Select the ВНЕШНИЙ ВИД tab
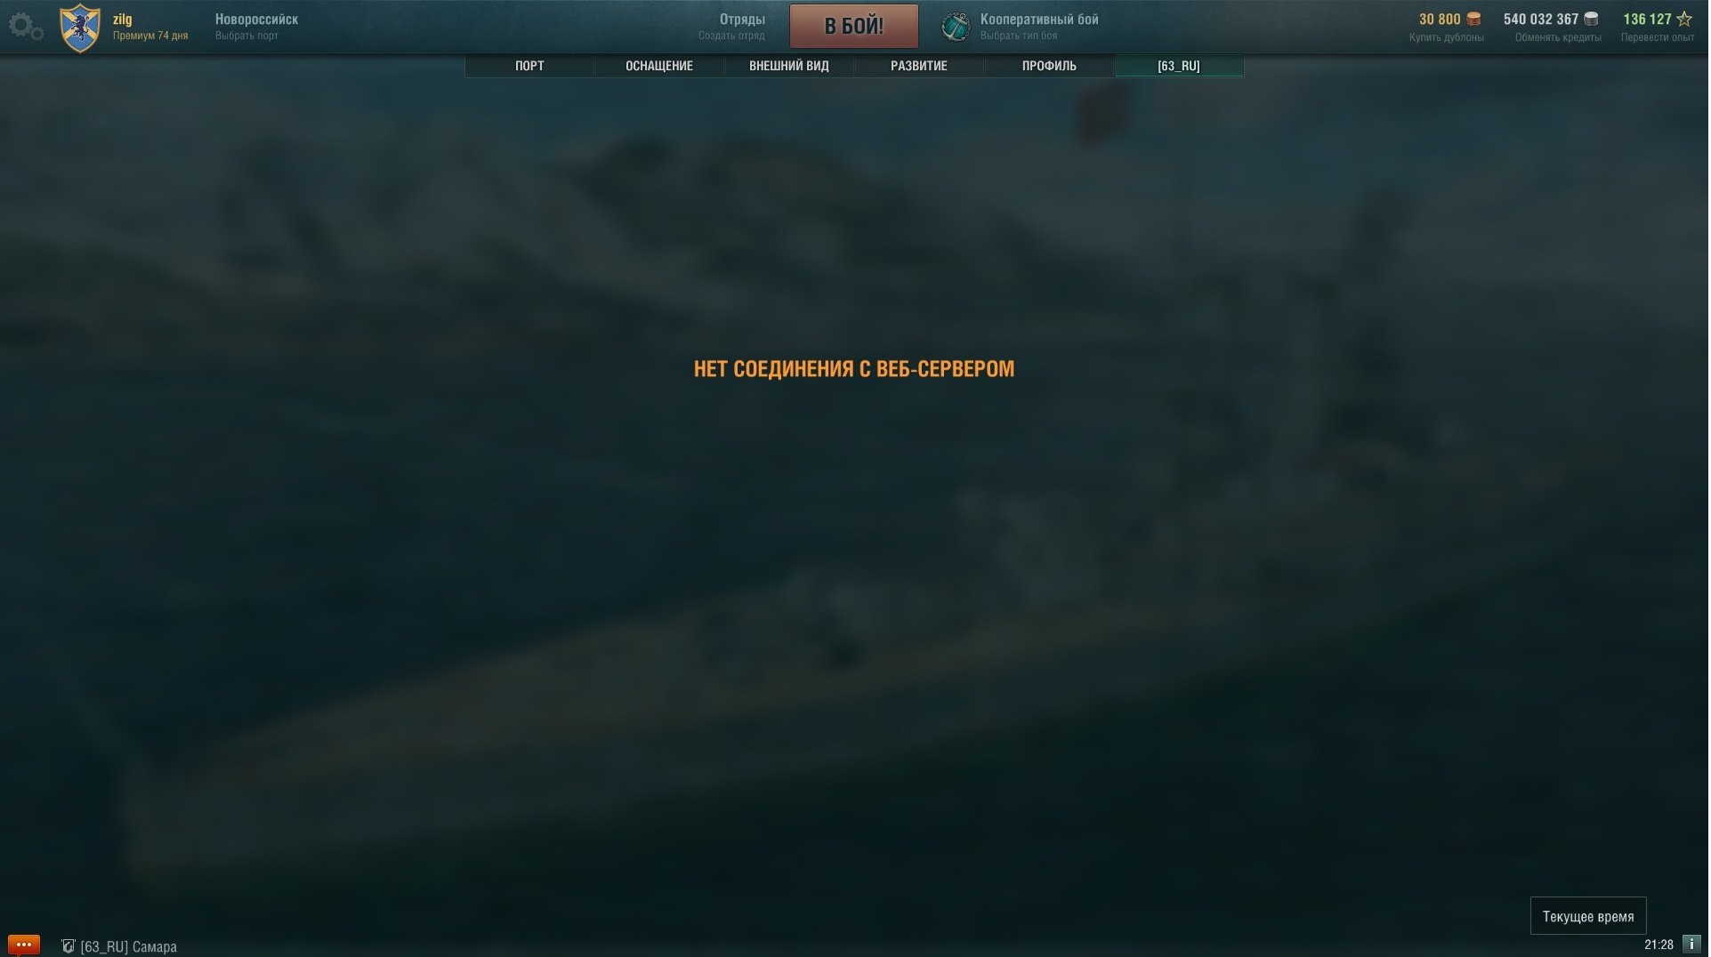The height and width of the screenshot is (957, 1711). (789, 66)
